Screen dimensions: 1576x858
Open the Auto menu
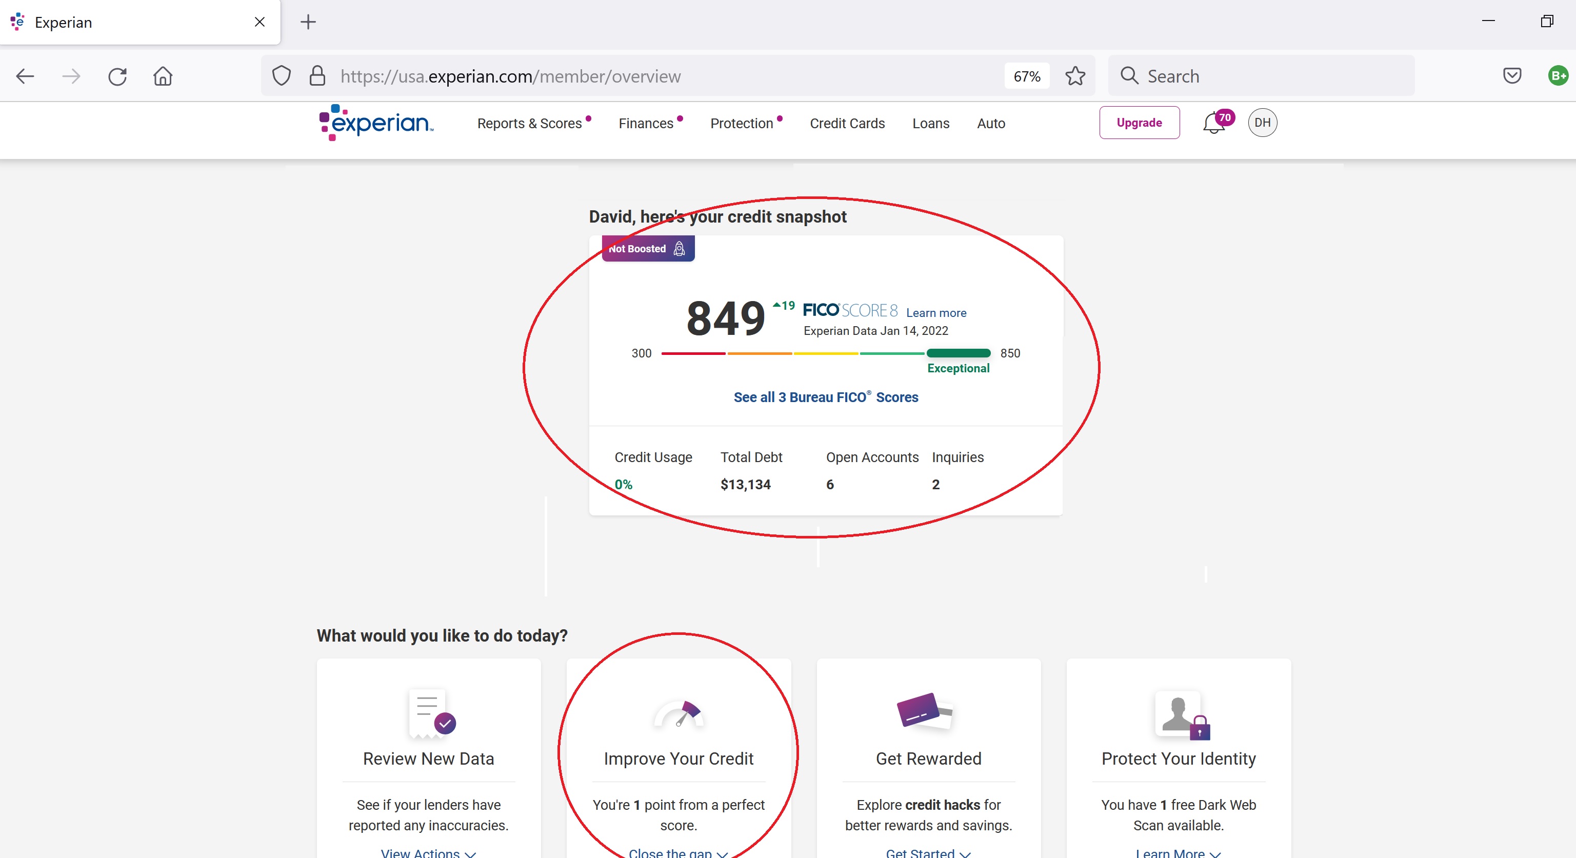[990, 124]
